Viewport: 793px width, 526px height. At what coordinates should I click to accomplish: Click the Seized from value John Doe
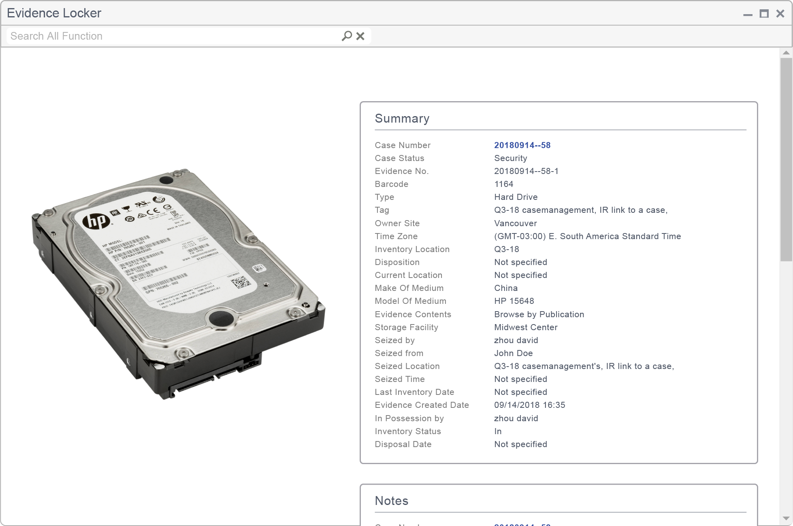click(513, 353)
